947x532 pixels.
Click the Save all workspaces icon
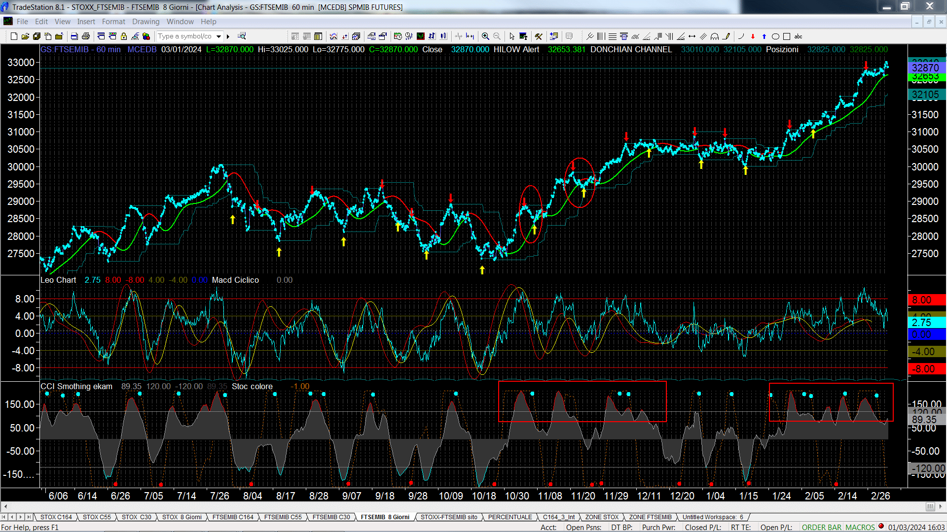coord(36,36)
